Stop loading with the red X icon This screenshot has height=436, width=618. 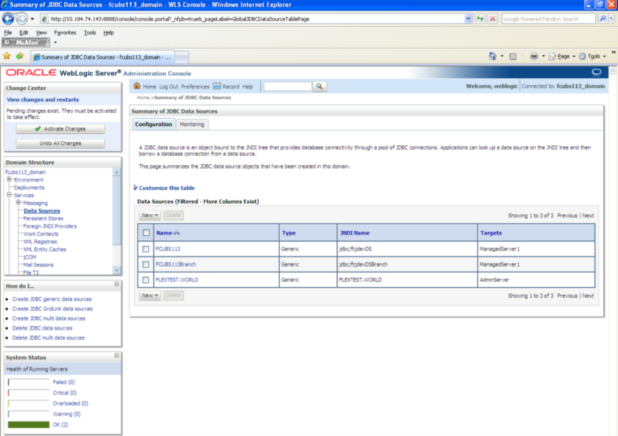(492, 19)
